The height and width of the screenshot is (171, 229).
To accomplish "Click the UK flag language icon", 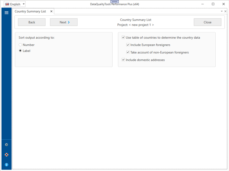I will 7,4.
